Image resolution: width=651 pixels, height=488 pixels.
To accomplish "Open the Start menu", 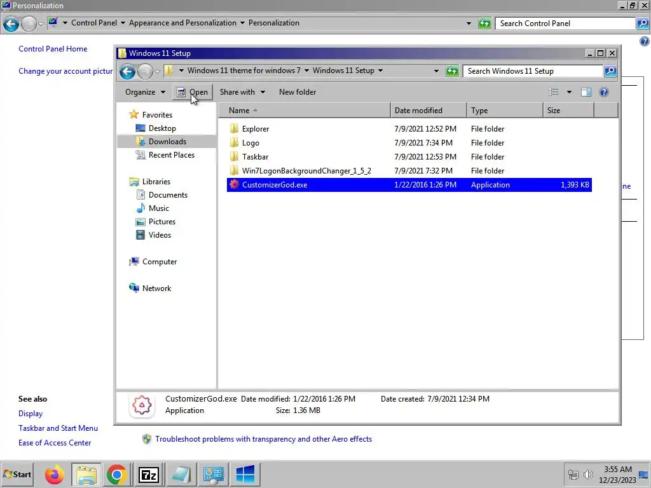I will pyautogui.click(x=17, y=474).
